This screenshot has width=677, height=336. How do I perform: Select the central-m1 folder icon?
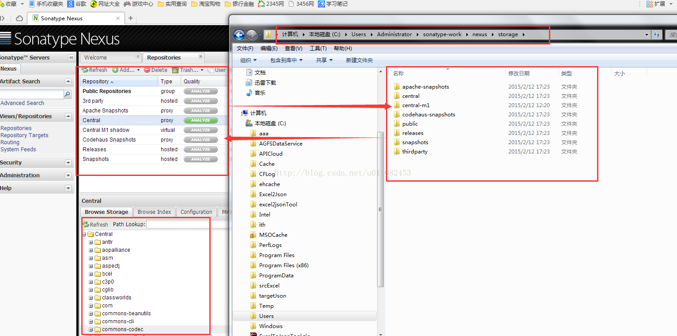click(x=397, y=105)
